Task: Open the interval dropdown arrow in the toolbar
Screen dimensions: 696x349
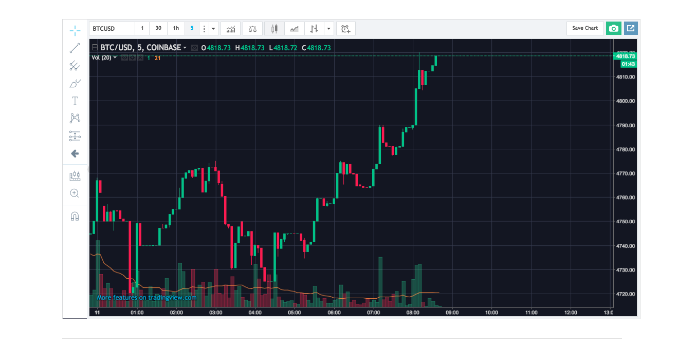Action: (213, 28)
